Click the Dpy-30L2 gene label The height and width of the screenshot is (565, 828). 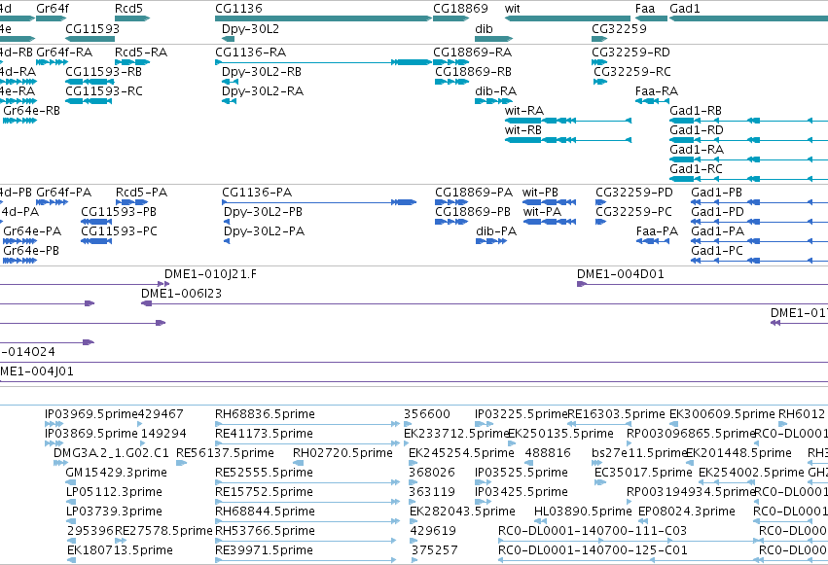click(250, 28)
